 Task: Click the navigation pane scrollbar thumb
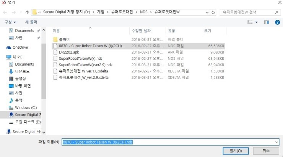(44, 71)
